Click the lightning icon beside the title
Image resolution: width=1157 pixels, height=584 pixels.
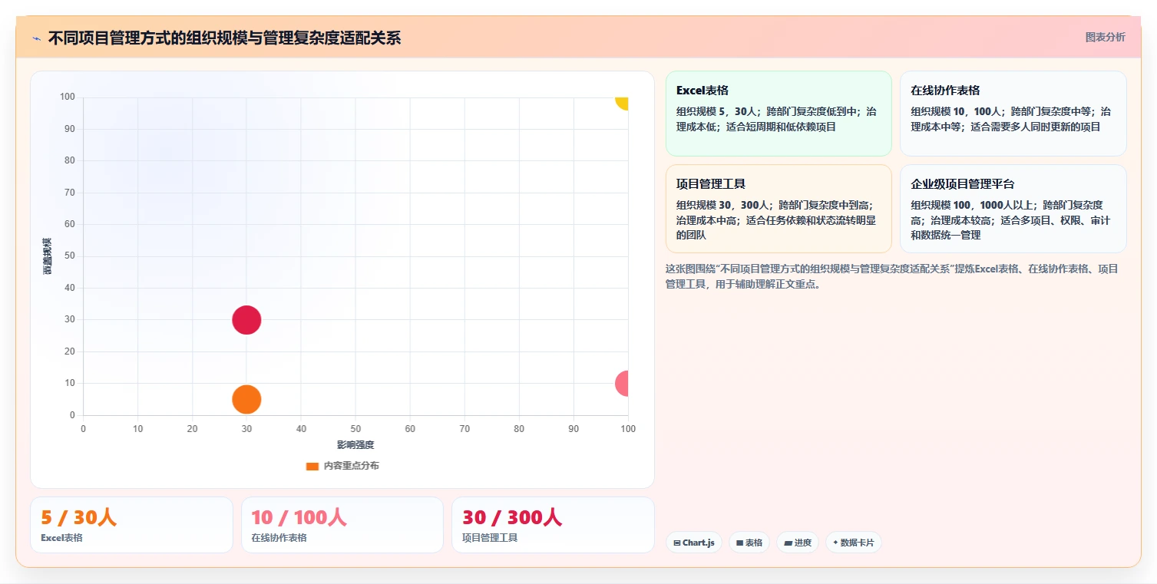(36, 38)
